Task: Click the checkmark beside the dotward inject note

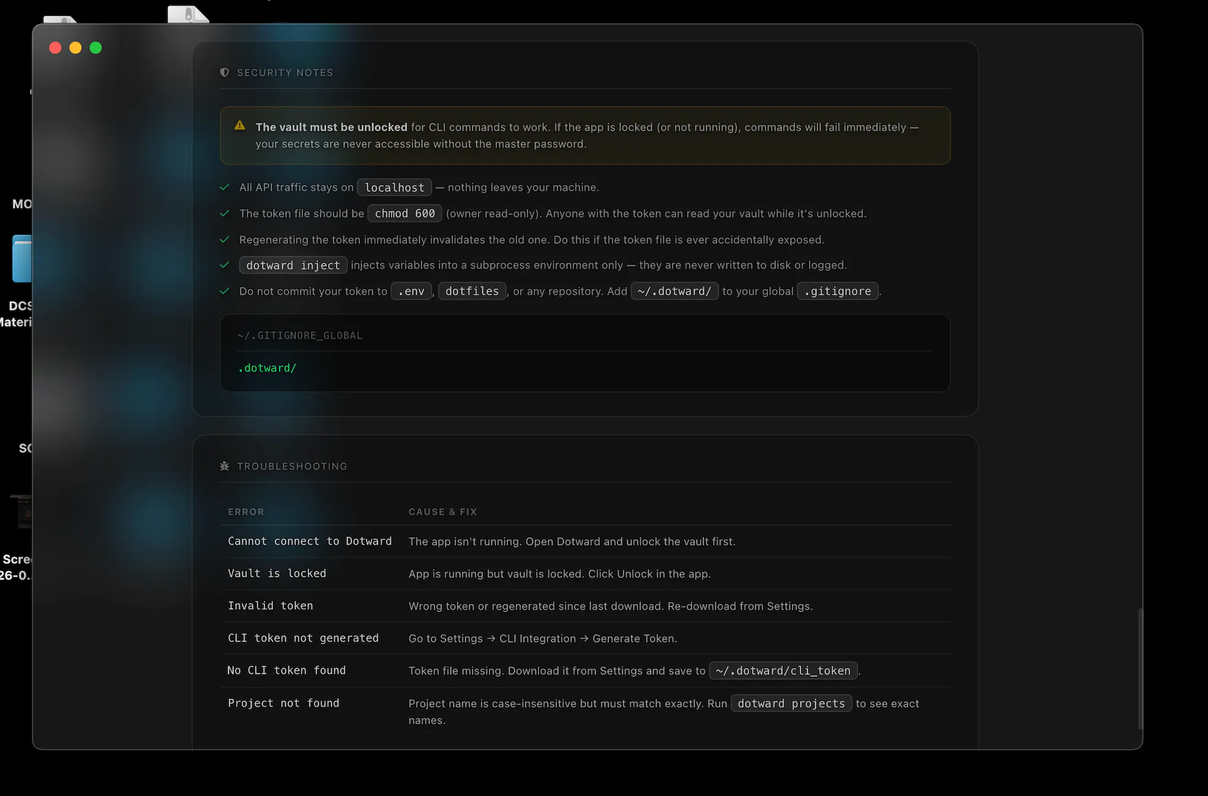Action: coord(225,265)
